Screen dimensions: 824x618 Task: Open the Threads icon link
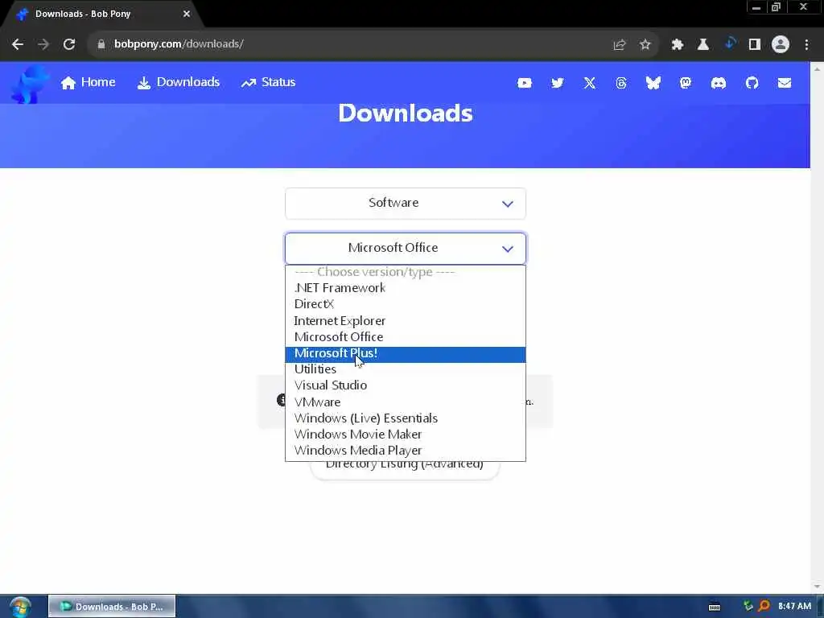[x=621, y=83]
